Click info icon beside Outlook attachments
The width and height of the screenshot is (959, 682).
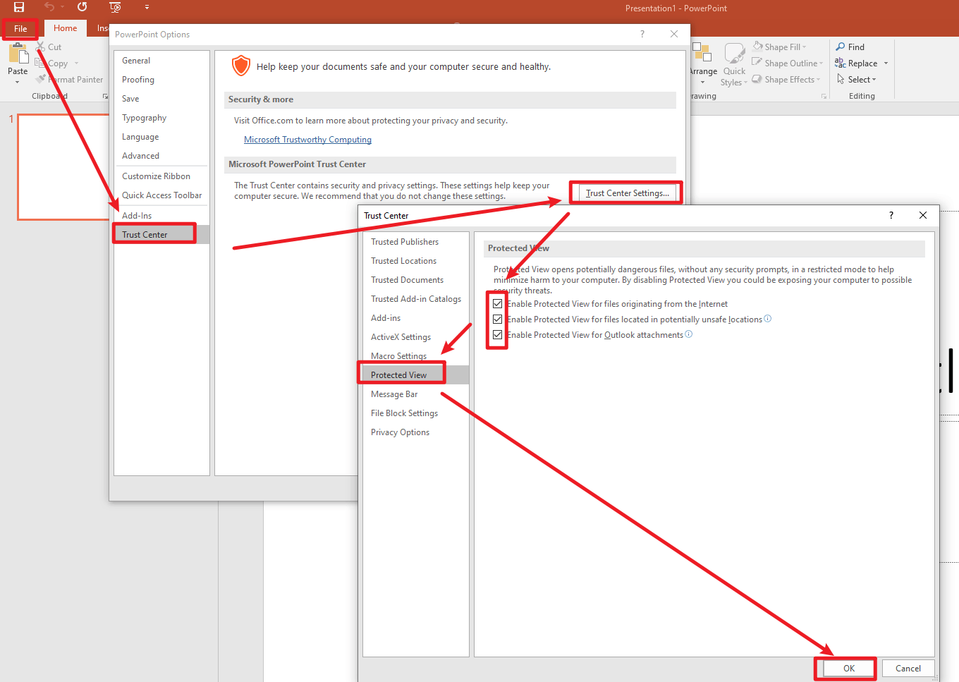(689, 334)
